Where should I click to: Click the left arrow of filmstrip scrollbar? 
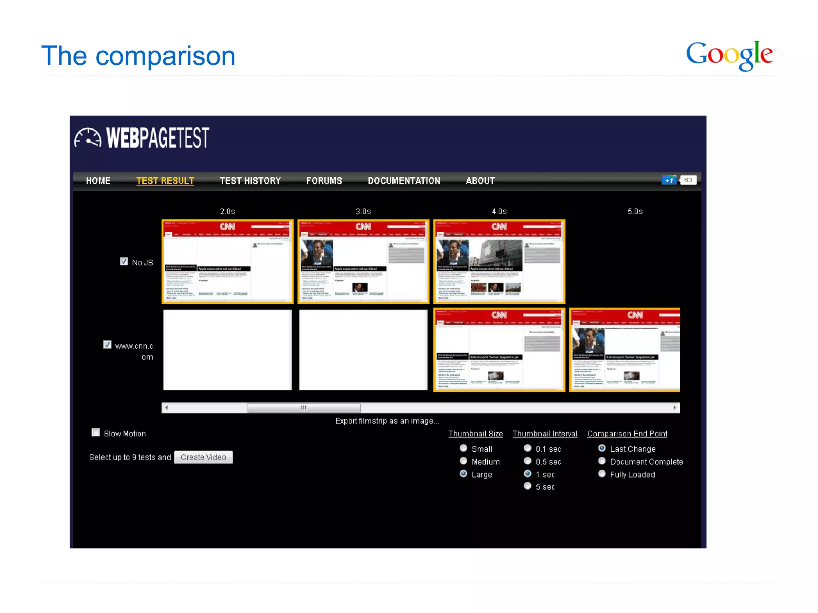point(167,407)
